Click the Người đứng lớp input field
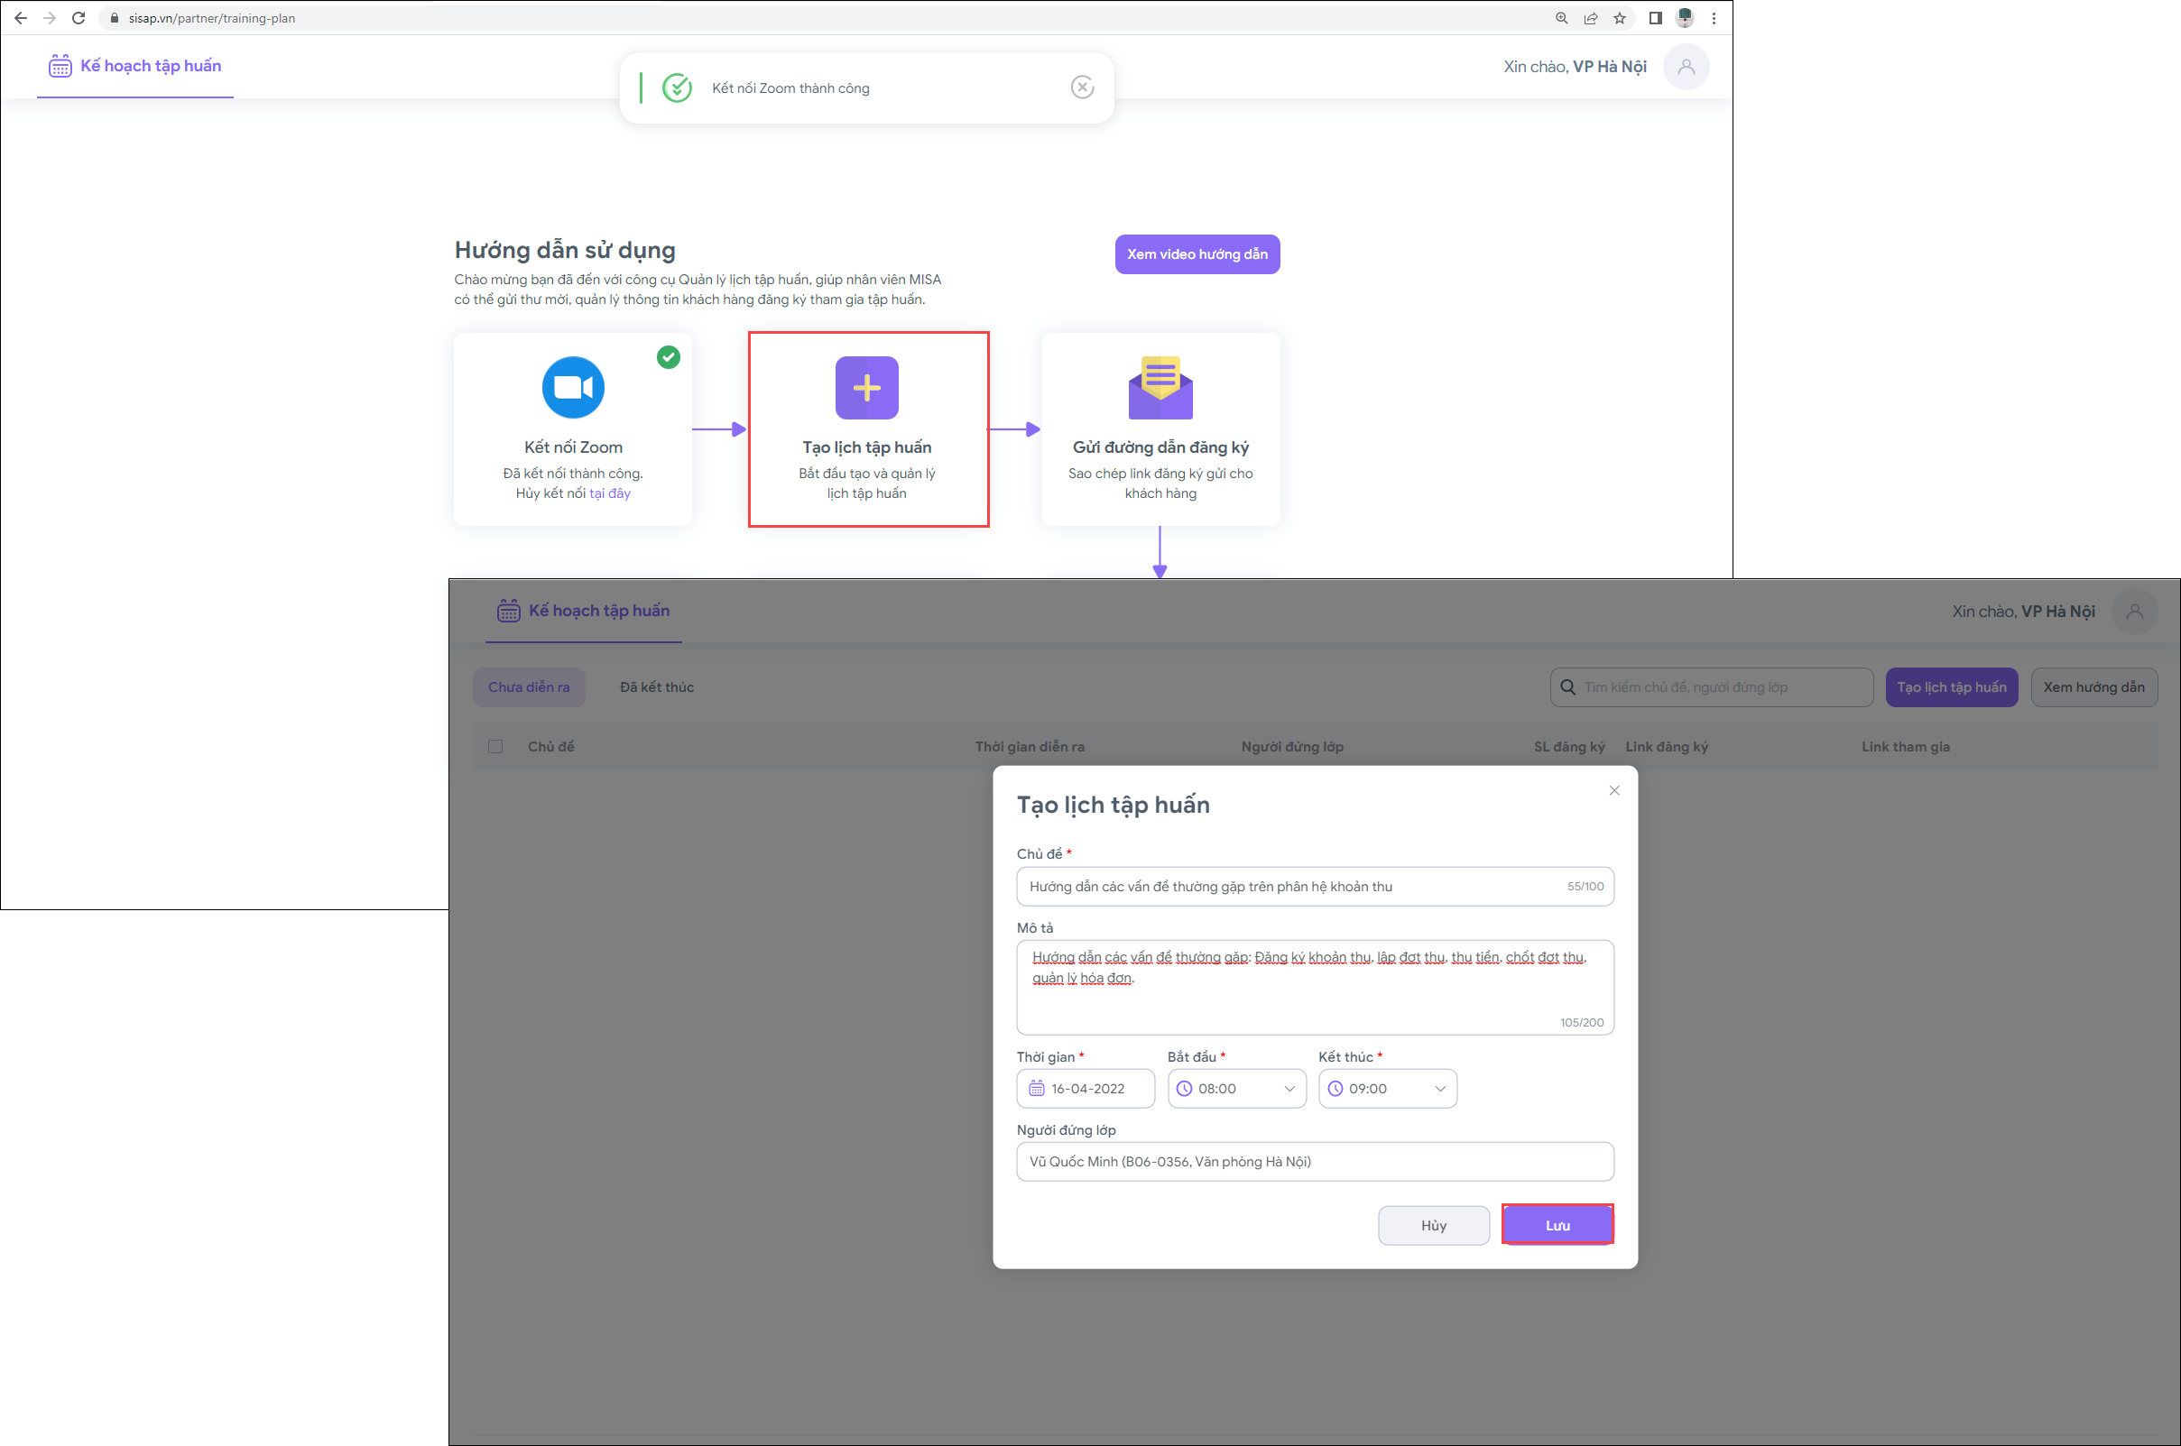The height and width of the screenshot is (1446, 2181). coord(1314,1161)
